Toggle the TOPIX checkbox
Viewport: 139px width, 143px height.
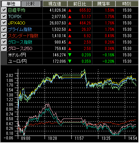pyautogui.click(x=4, y=16)
